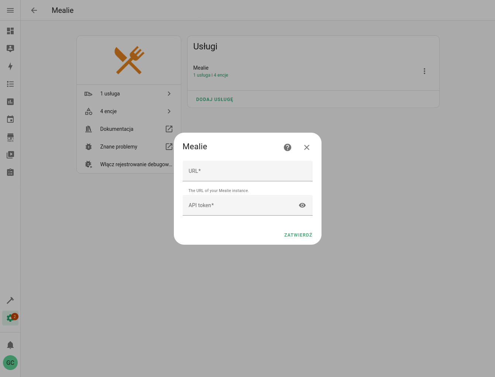The height and width of the screenshot is (377, 495).
Task: Open the to-do list sidebar icon
Action: (10, 84)
